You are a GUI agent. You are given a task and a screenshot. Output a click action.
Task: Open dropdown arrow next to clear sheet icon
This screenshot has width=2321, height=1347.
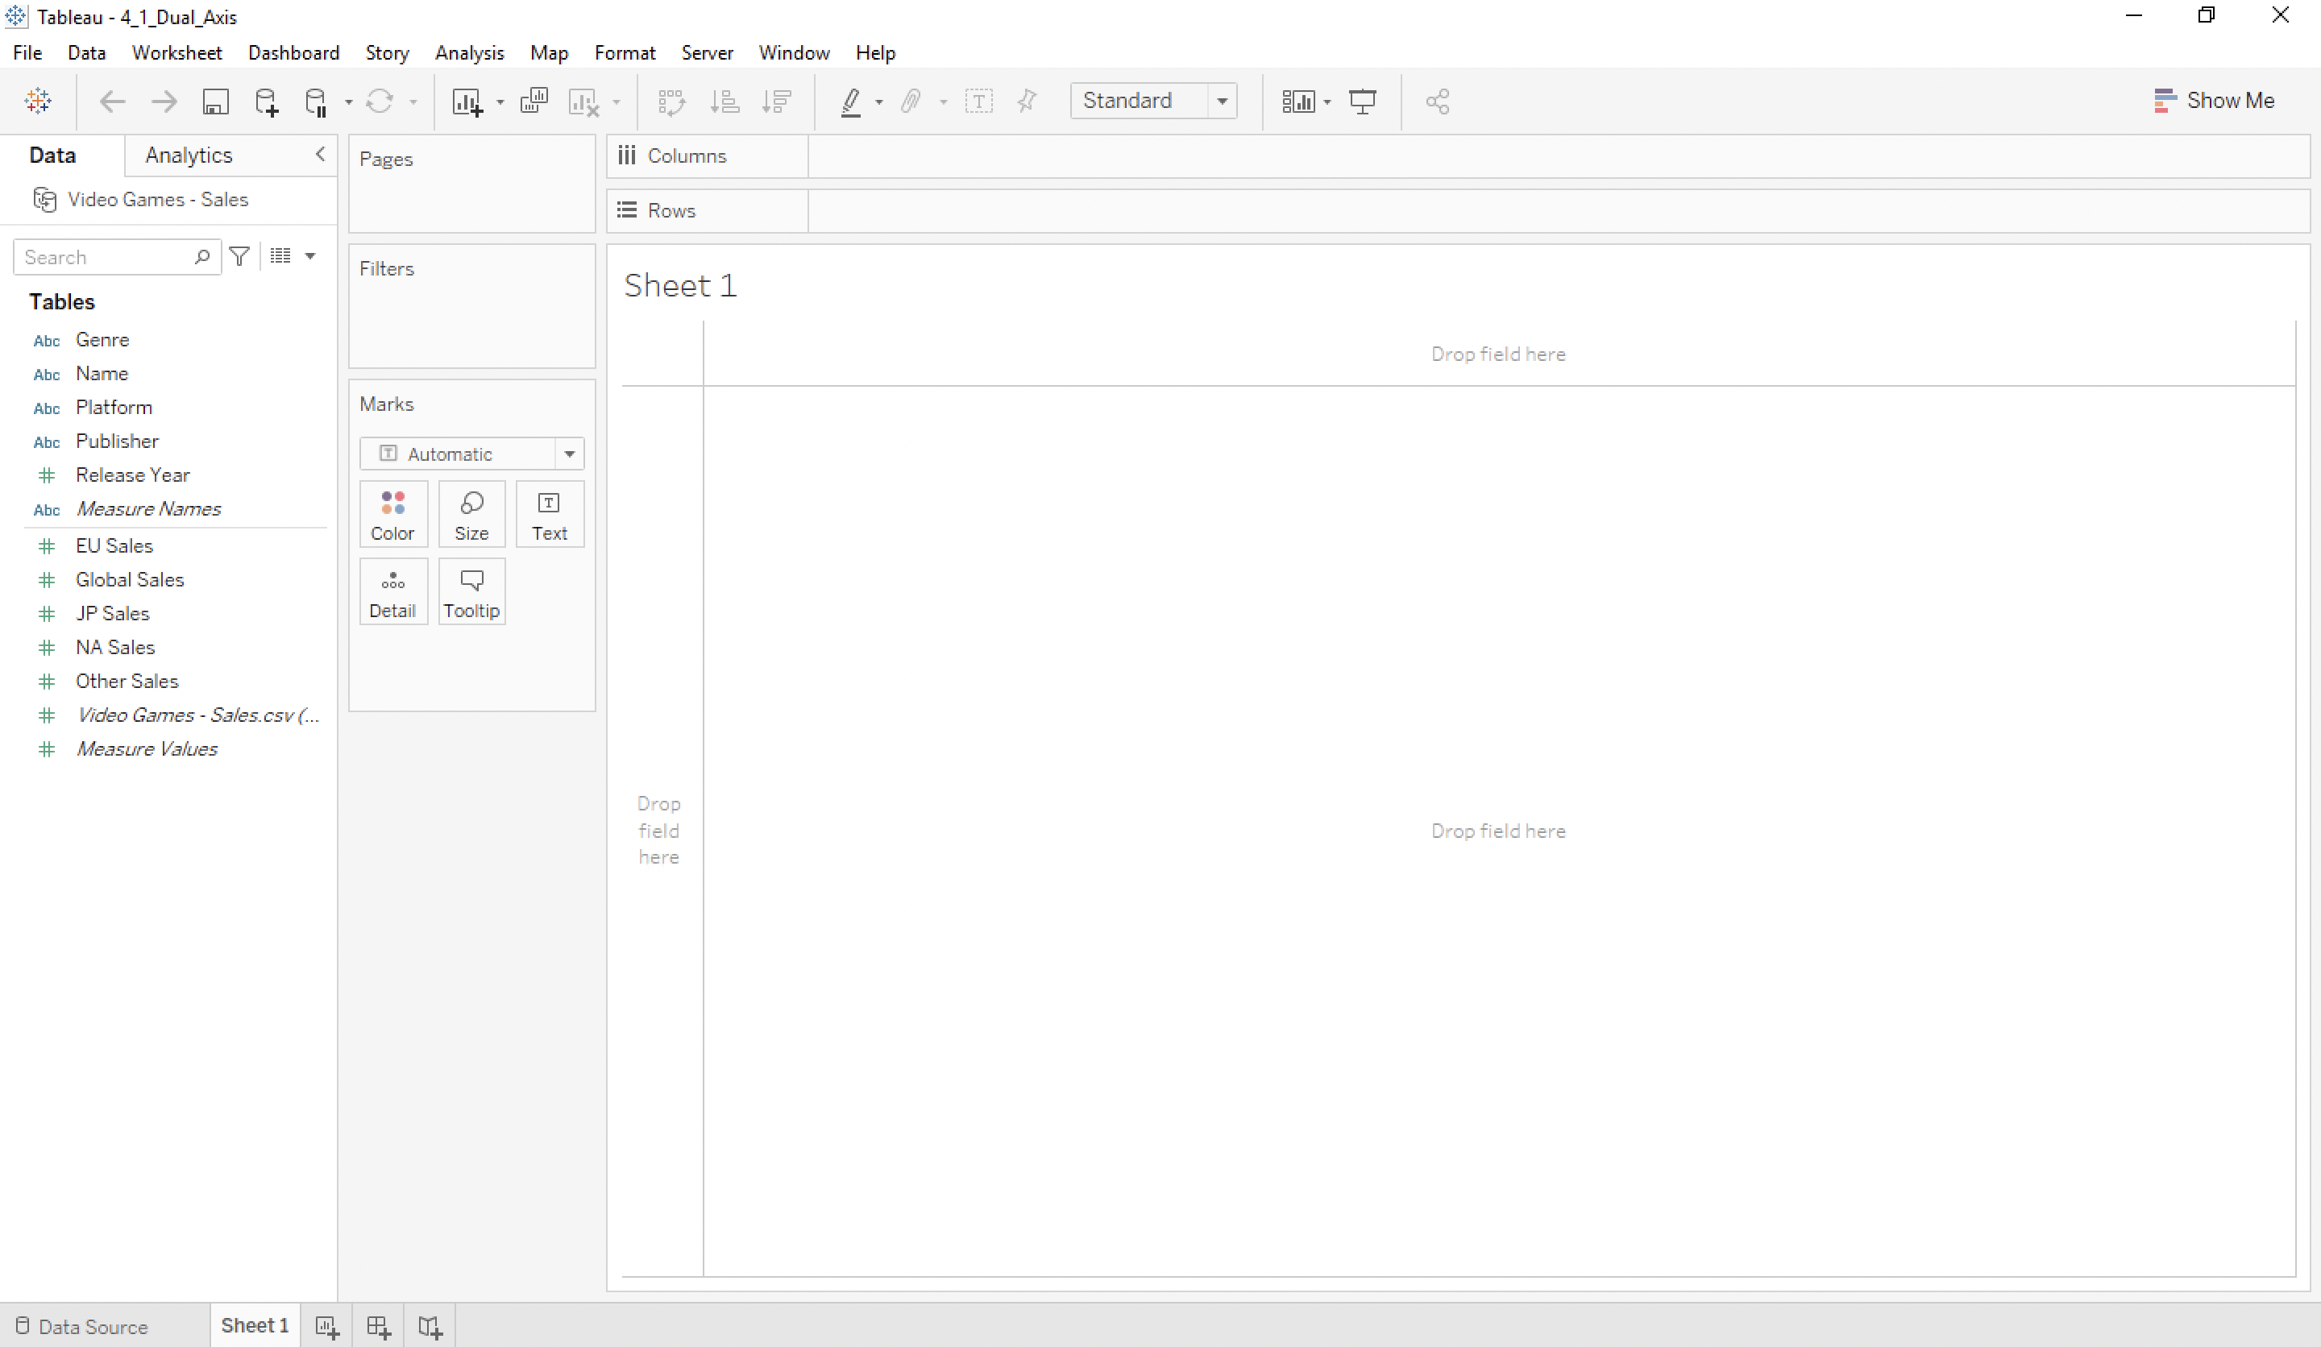(617, 102)
